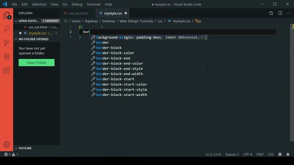The width and height of the screenshot is (294, 165).
Task: Open the Terminal menu
Action: pos(93,4)
